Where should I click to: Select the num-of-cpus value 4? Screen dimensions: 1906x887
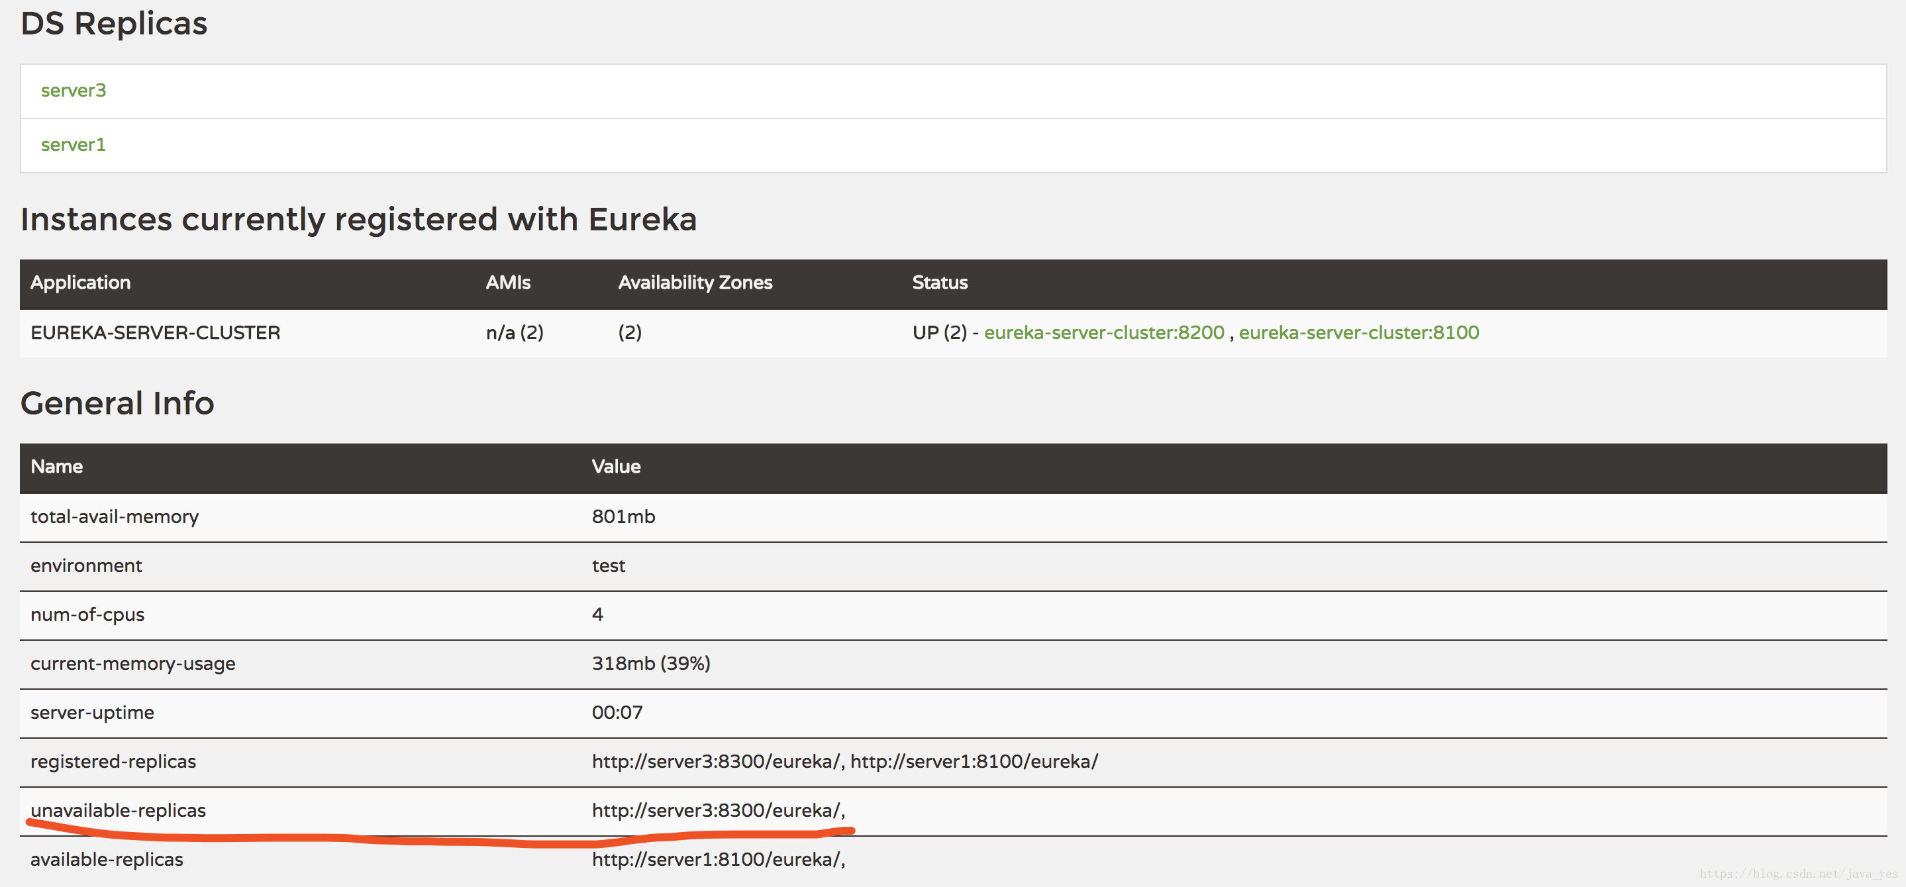point(598,615)
